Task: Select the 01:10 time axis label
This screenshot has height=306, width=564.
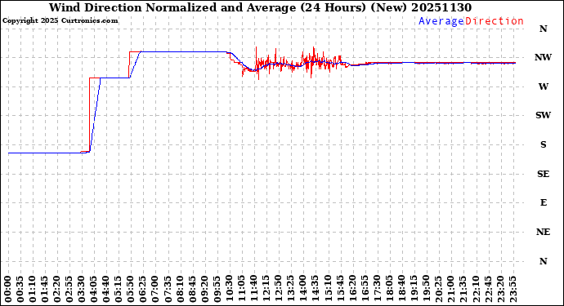Action: pyautogui.click(x=33, y=289)
